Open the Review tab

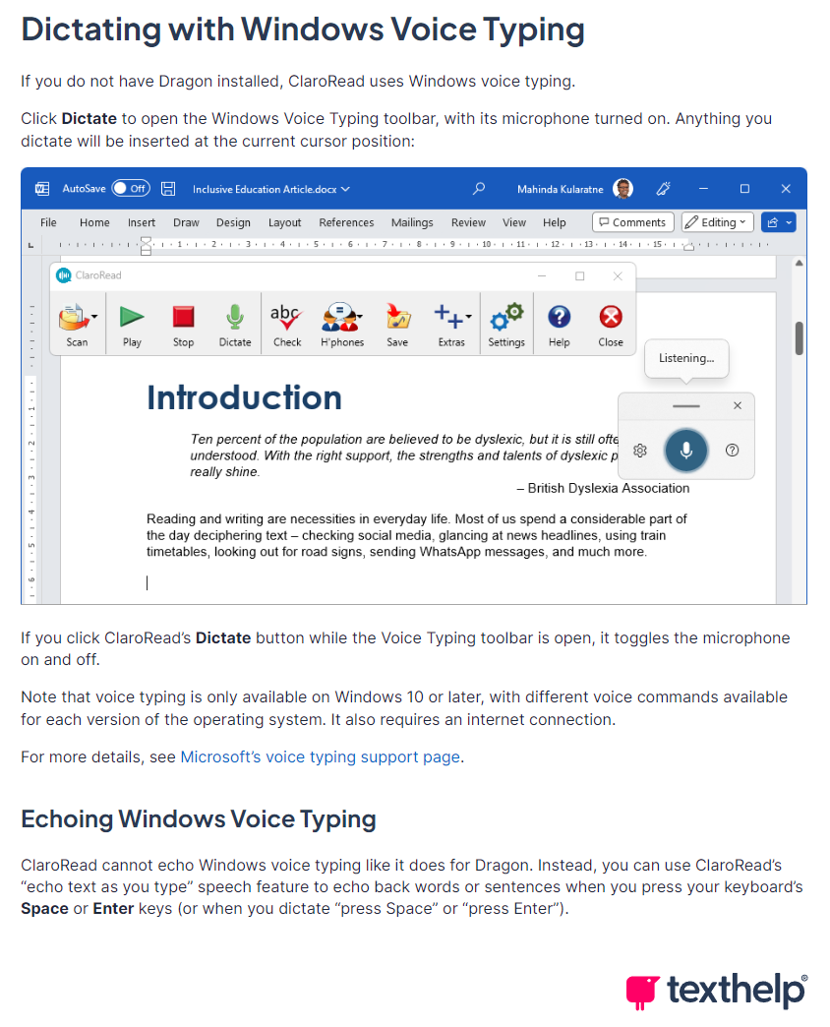pos(469,222)
